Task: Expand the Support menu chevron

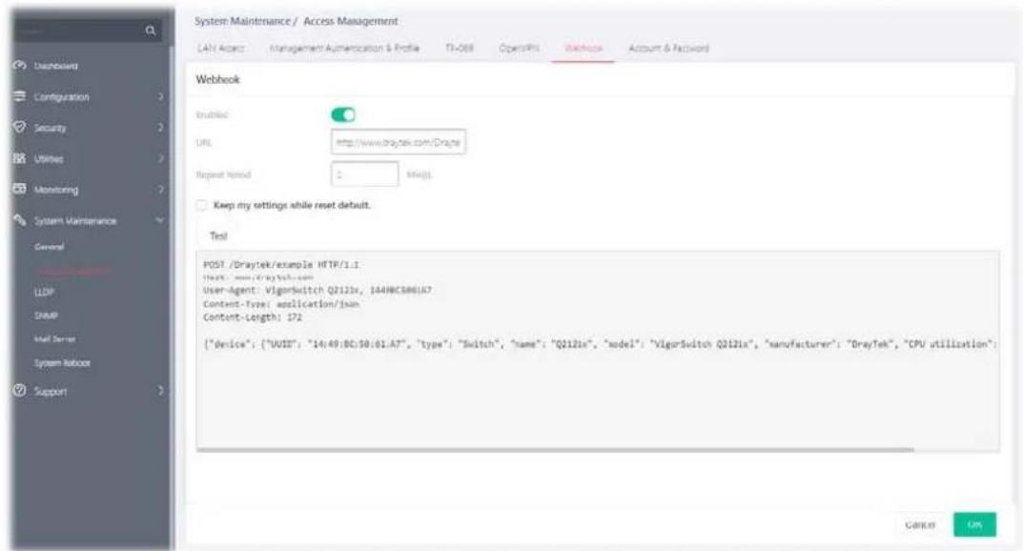Action: point(160,391)
